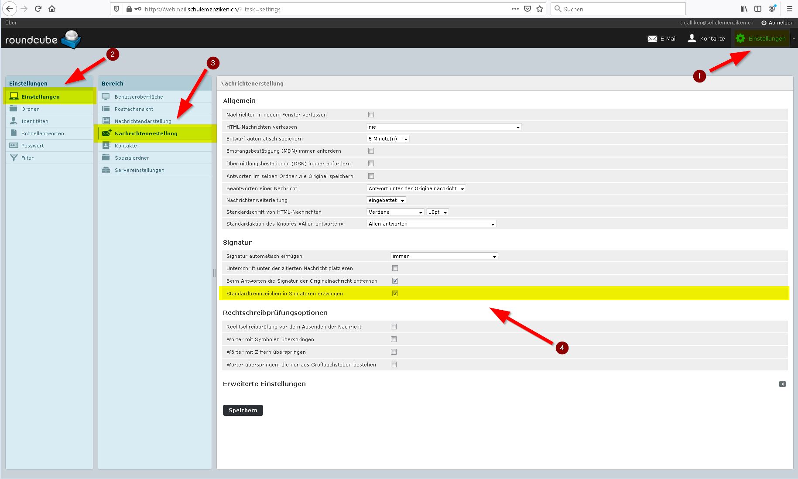Click the browser home icon

click(52, 9)
